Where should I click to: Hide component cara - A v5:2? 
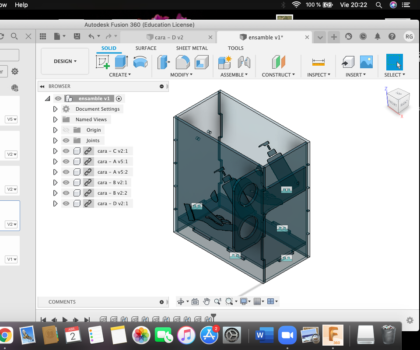point(66,172)
